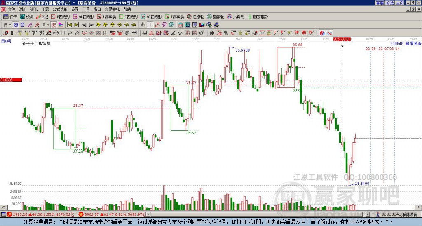The image size is (422, 226).
Task: Open the T四方形 time square tool
Action: (129, 16)
